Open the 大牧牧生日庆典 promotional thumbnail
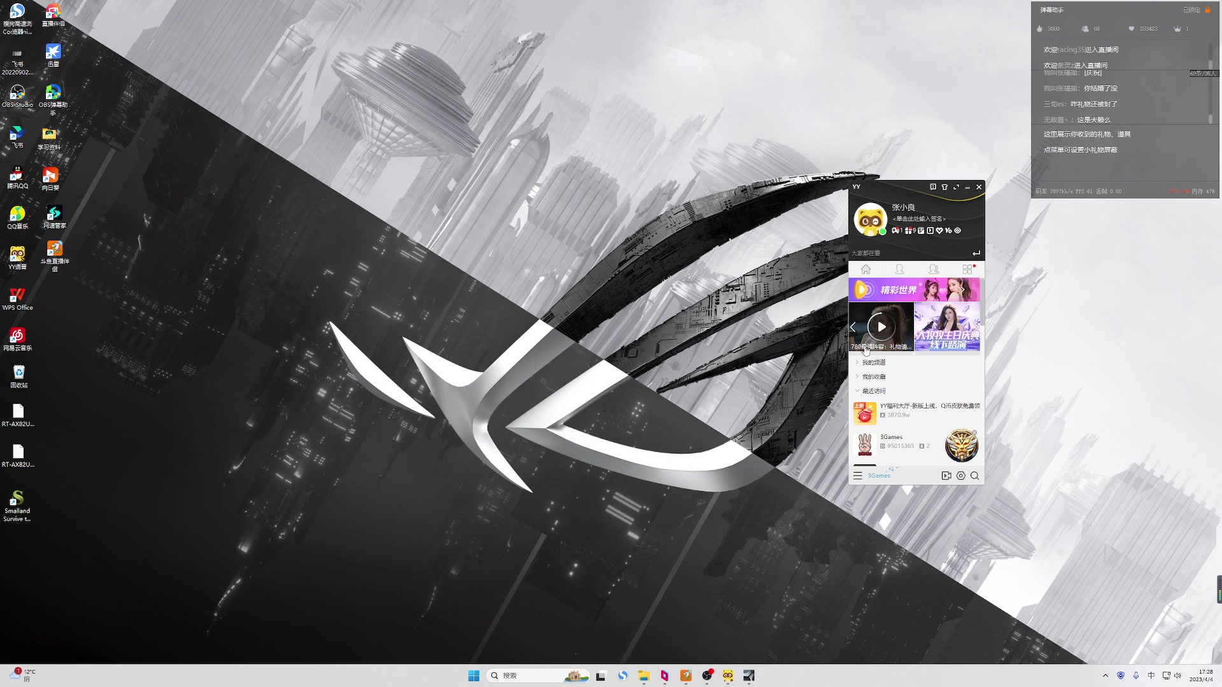Viewport: 1222px width, 687px height. 947,326
